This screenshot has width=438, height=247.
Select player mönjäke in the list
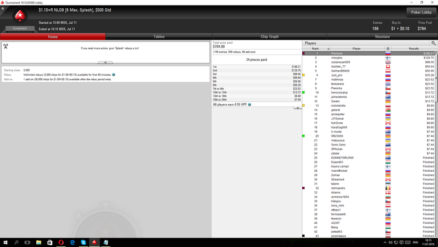(369, 58)
